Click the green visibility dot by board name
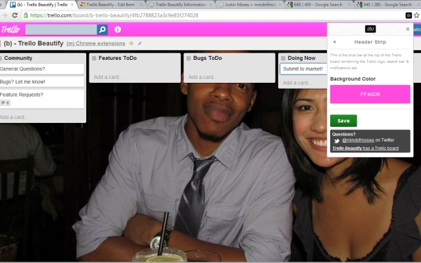The height and width of the screenshot is (263, 421). (x=132, y=43)
